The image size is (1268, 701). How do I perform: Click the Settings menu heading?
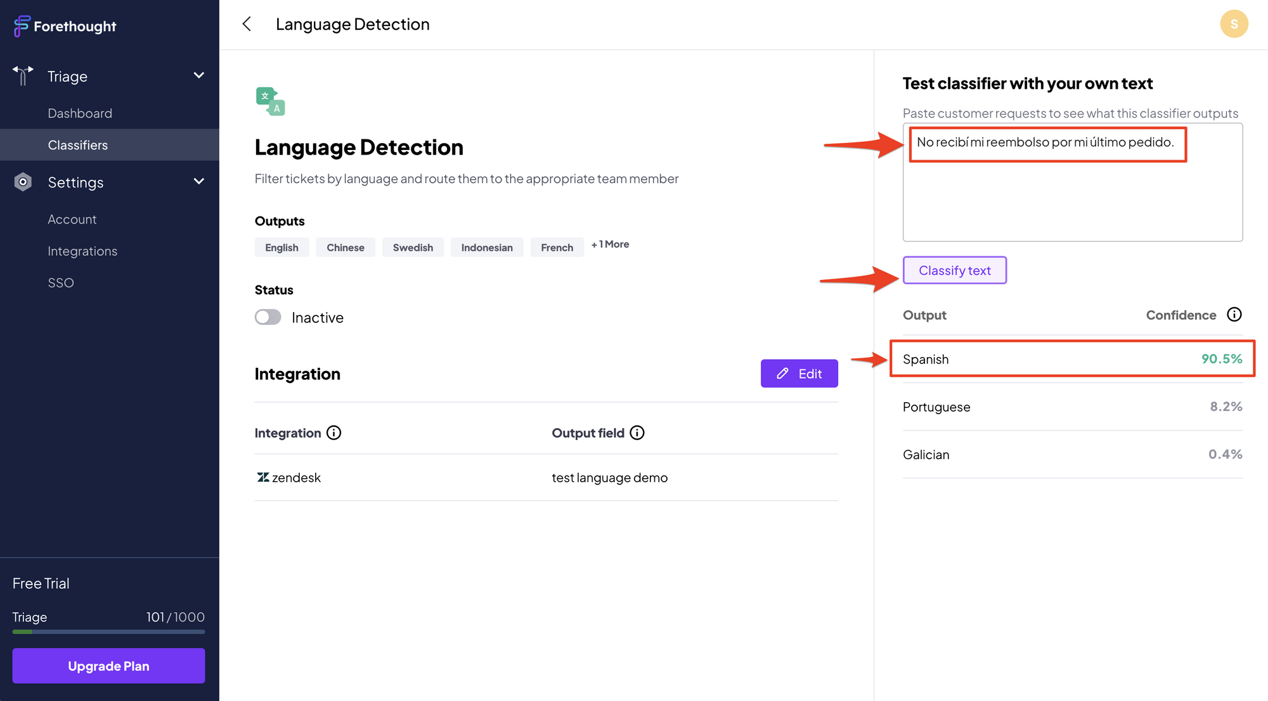pyautogui.click(x=75, y=182)
